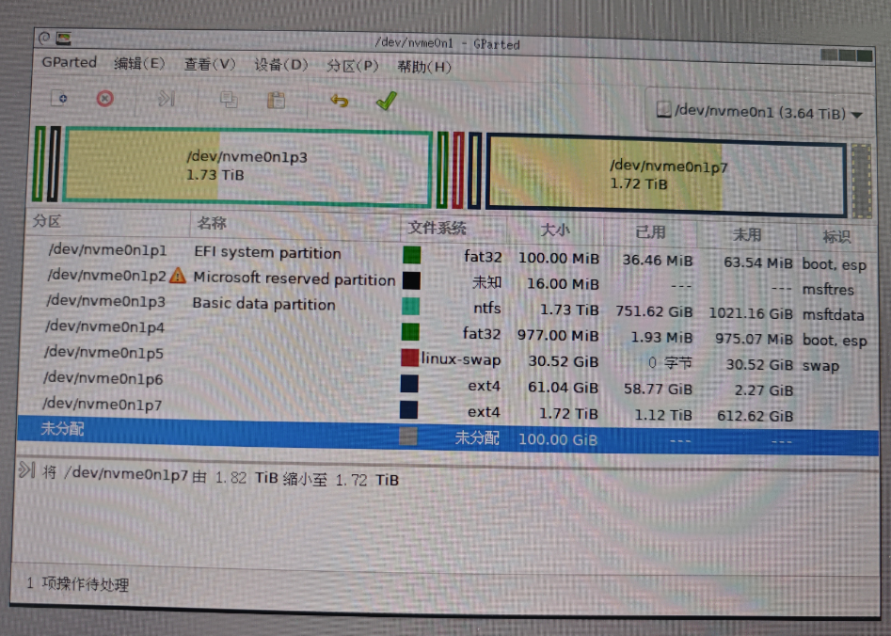Open the 分区(P) menu
Viewport: 891px width, 636px height.
[x=352, y=66]
